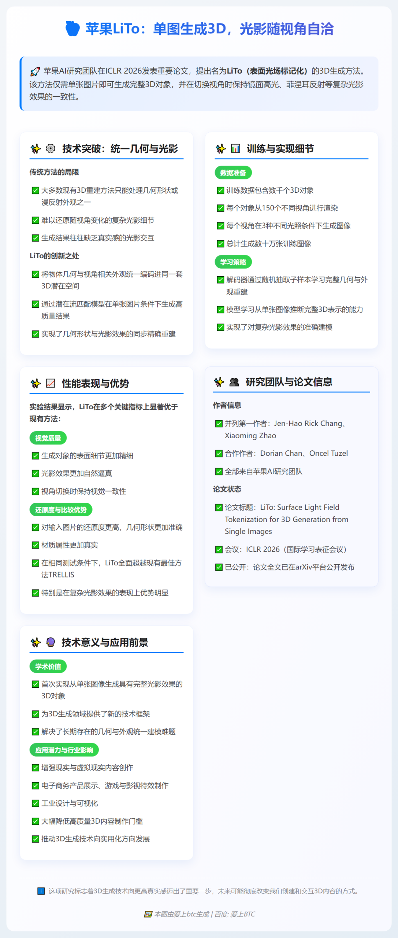Image resolution: width=398 pixels, height=938 pixels.
Task: Click the apple icon in the title
Action: click(72, 29)
